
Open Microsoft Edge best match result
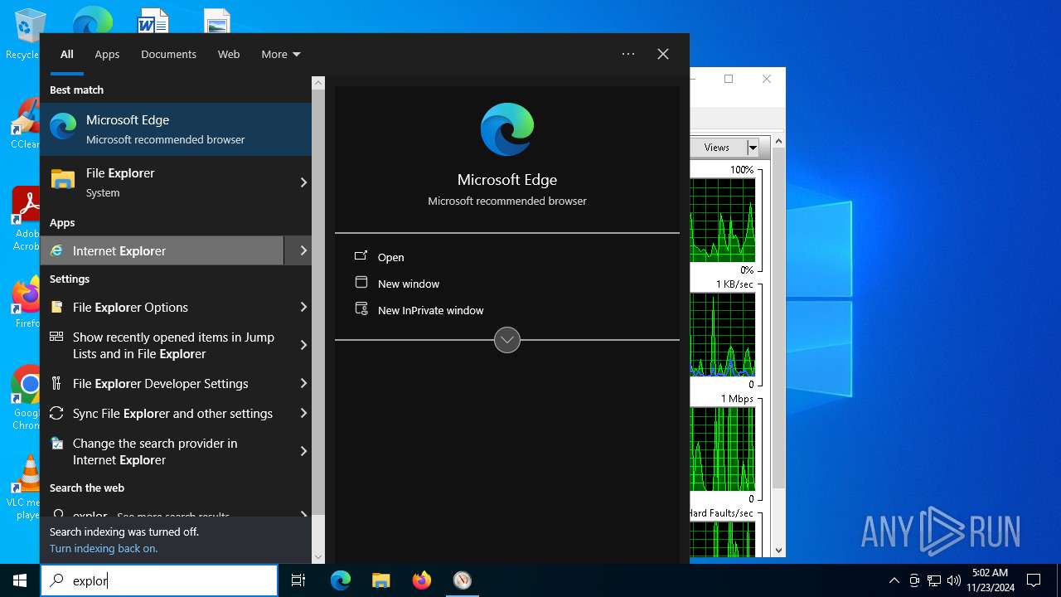pos(176,129)
